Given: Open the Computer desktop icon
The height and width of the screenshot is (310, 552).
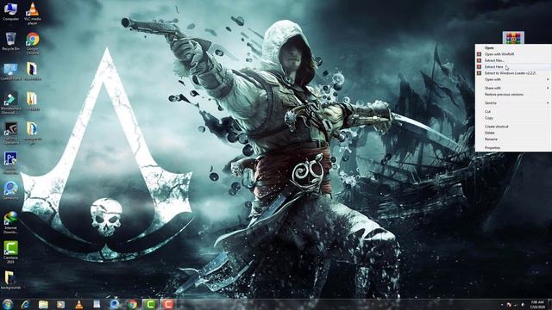Looking at the screenshot, I should [x=10, y=11].
